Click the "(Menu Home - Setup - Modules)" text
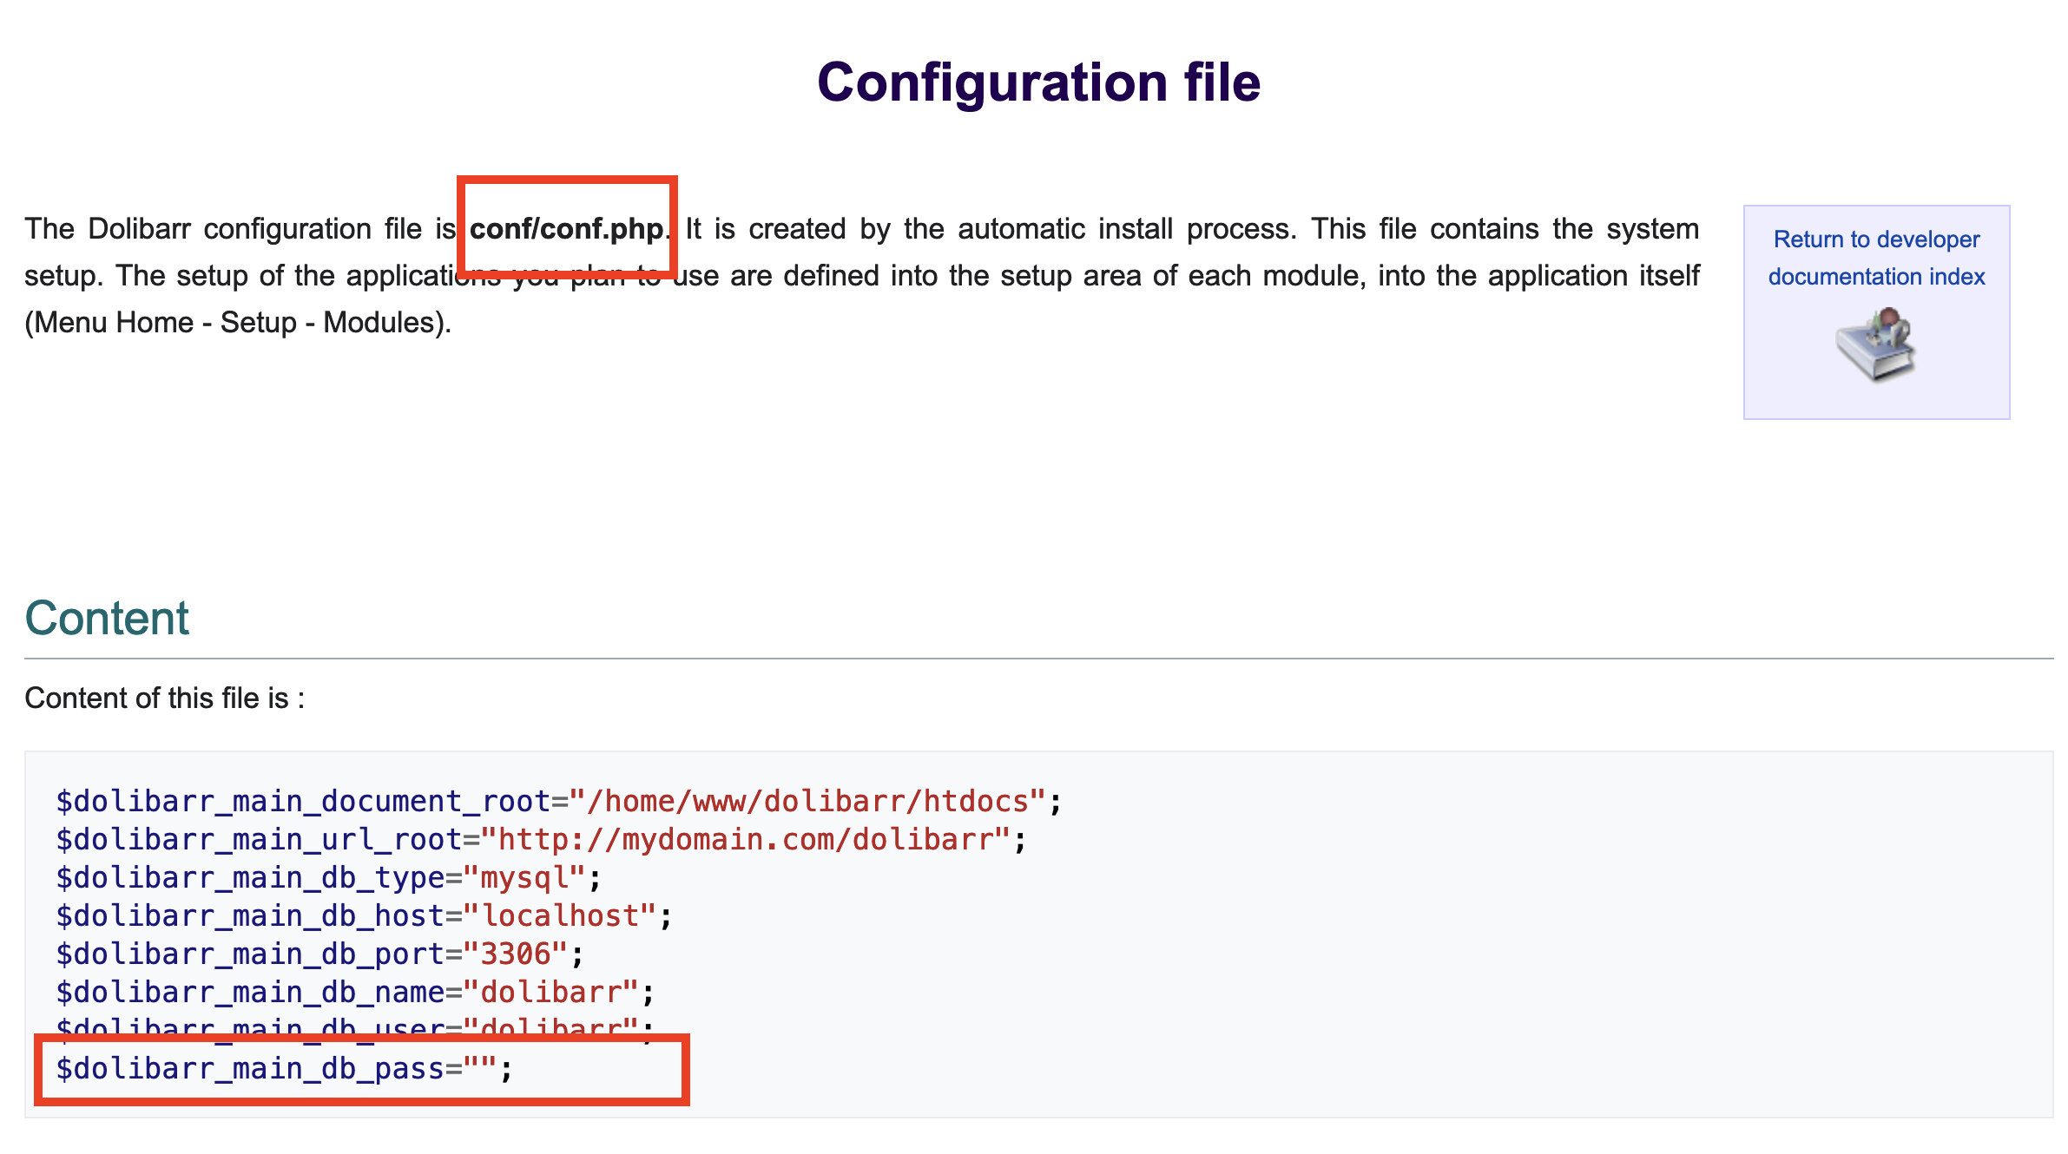 [238, 323]
